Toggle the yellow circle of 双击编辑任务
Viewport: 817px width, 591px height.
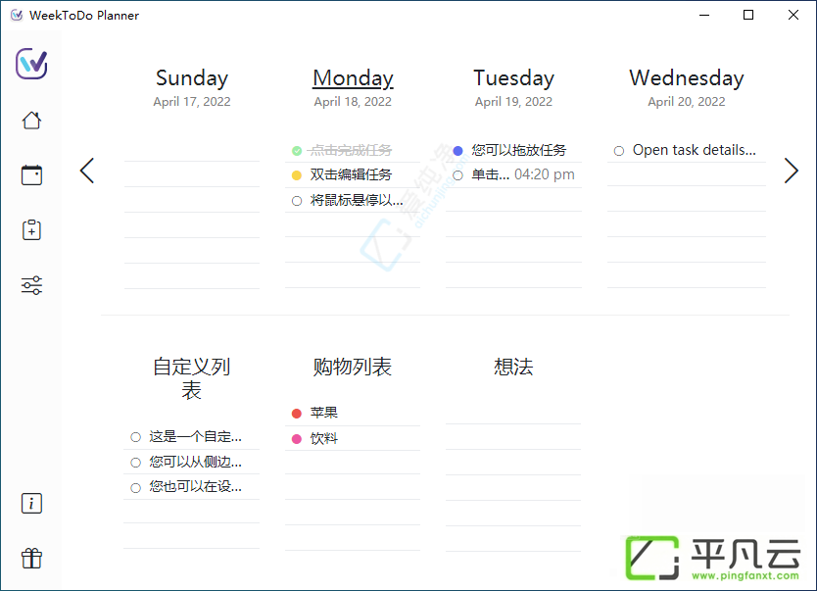coord(297,175)
